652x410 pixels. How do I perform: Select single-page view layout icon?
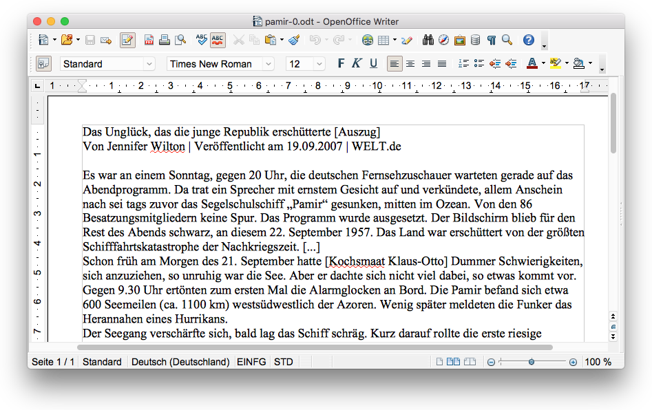(439, 362)
